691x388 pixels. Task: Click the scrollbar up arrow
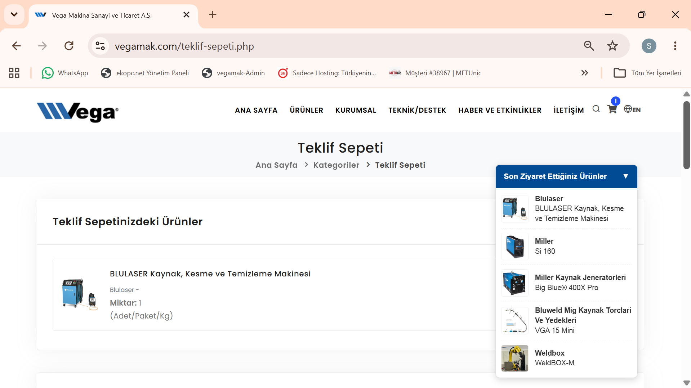[687, 94]
